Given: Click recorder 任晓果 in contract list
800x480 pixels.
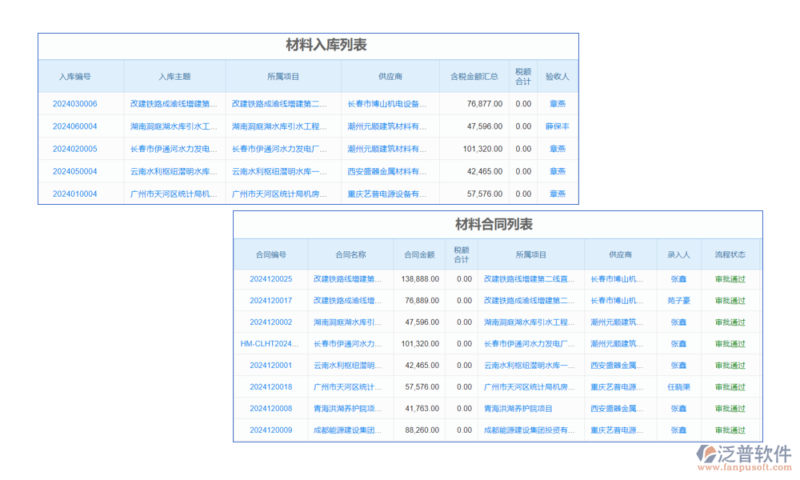Looking at the screenshot, I should click(x=678, y=387).
